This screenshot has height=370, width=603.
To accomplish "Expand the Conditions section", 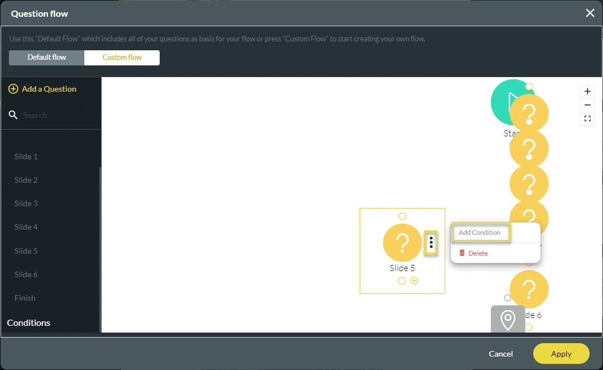I will (x=29, y=323).
